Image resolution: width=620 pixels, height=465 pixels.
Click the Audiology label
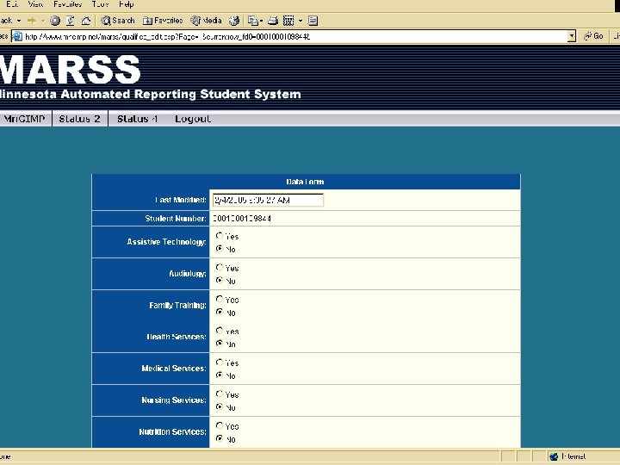188,274
